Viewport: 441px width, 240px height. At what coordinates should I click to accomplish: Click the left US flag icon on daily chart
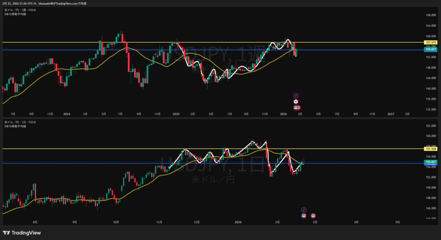[303, 215]
